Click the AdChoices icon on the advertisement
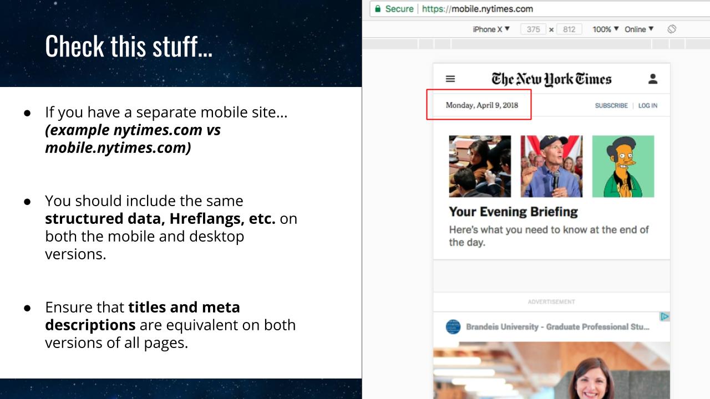This screenshot has width=710, height=399. pyautogui.click(x=665, y=316)
